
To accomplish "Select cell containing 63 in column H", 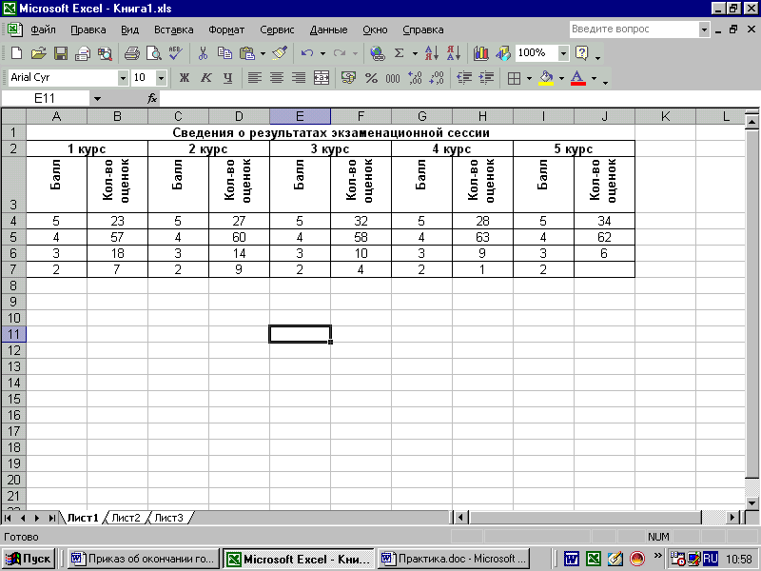I will coord(482,237).
